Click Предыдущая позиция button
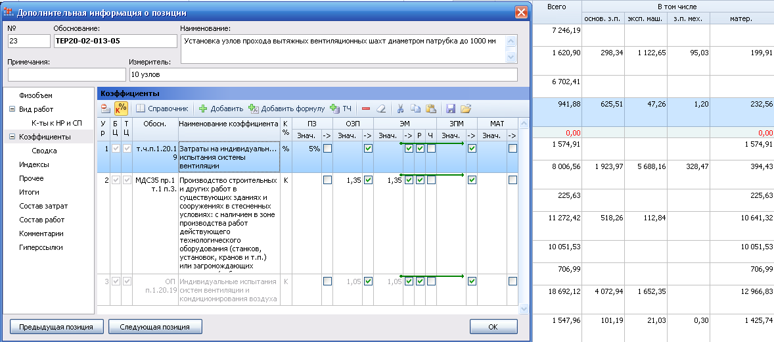This screenshot has height=342, width=774. tap(57, 327)
